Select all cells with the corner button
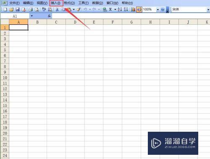Screen dimensions: 210x159 click(x=5, y=22)
